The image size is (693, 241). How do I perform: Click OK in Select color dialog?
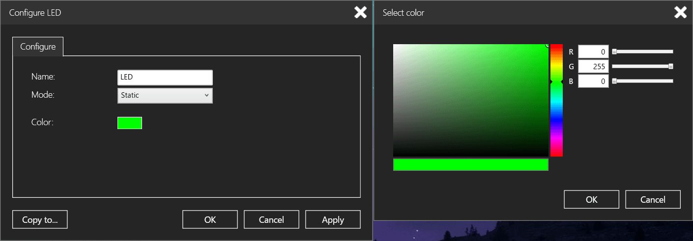click(591, 199)
